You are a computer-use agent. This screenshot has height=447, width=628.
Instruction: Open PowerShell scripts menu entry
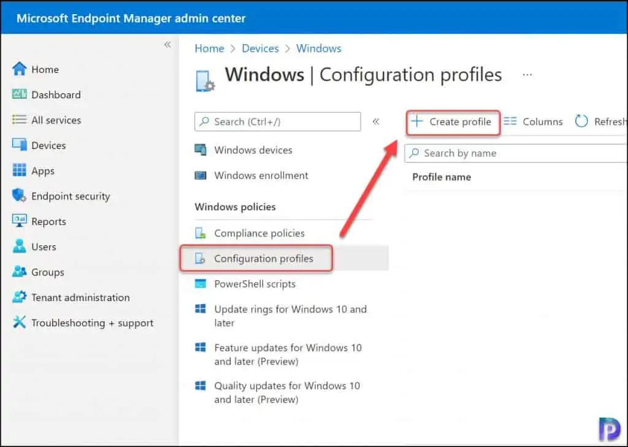click(255, 283)
